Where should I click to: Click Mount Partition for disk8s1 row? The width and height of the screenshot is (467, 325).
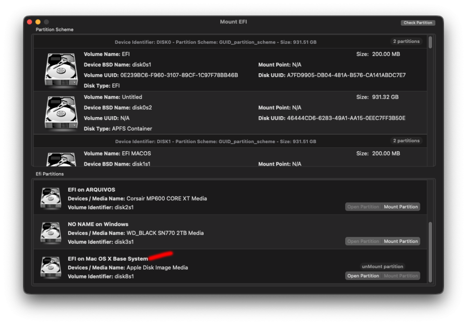401,276
